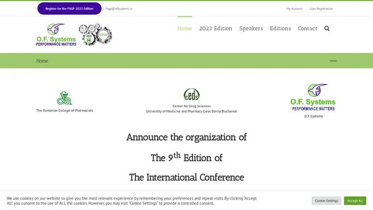The height and width of the screenshot is (210, 373).
Task: Open the search magnifier icon
Action: click(327, 28)
